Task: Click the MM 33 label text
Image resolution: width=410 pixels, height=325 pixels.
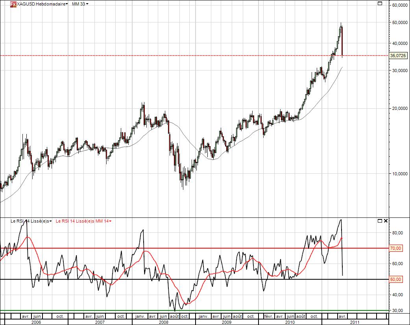Action: pos(78,4)
